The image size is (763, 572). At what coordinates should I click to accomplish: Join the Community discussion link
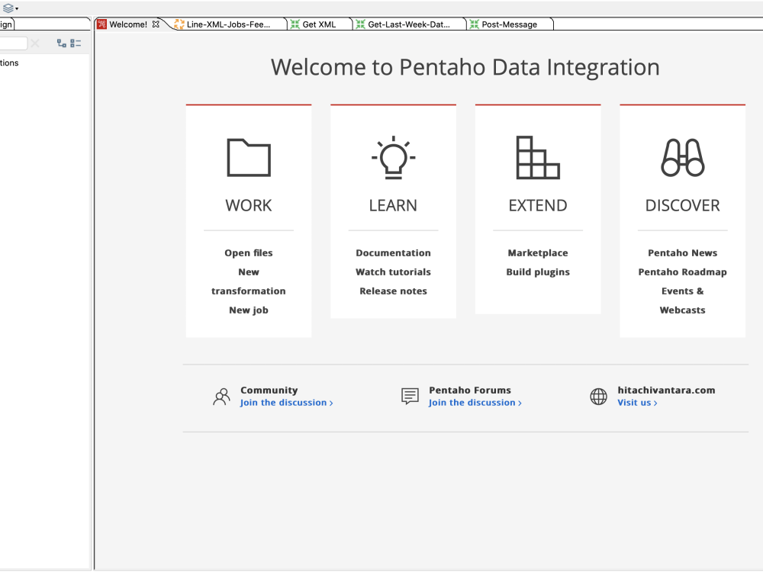coord(286,403)
